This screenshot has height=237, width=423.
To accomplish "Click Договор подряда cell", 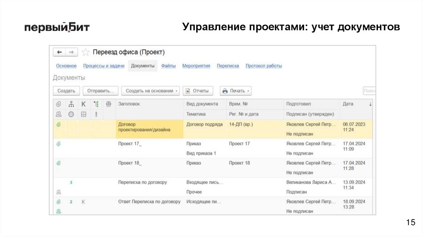I will point(204,124).
